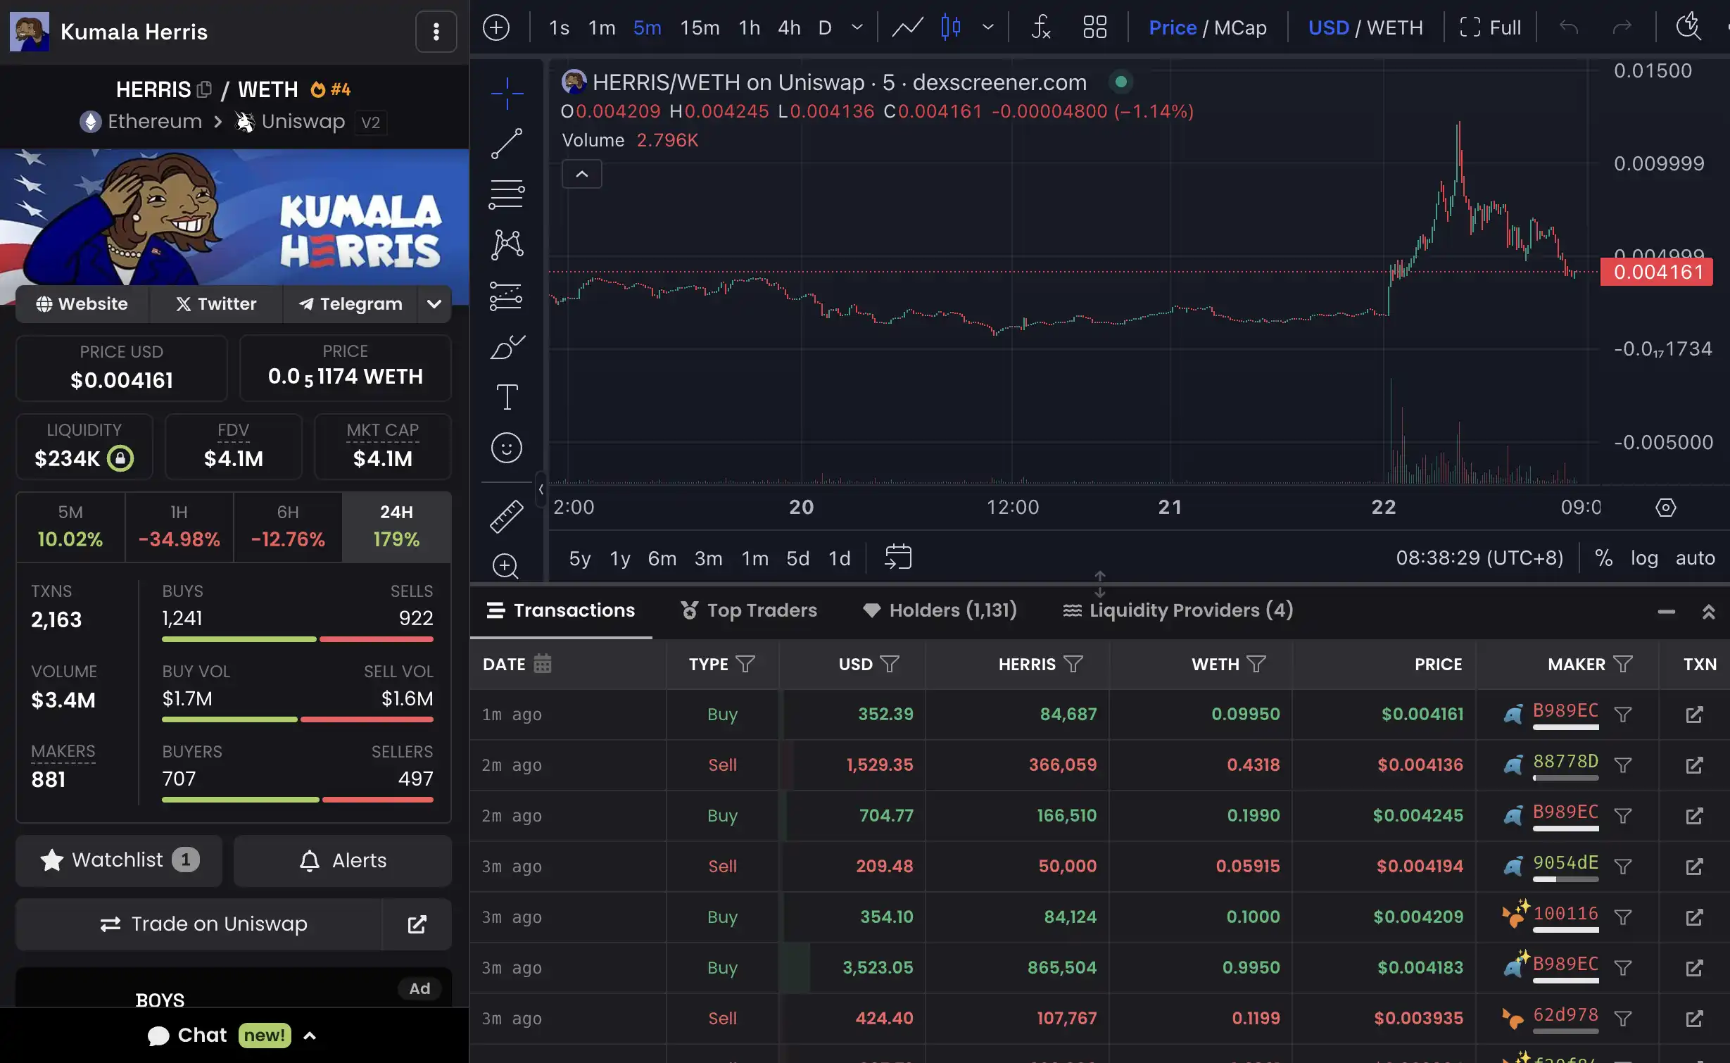Click the multi-chart layout icon

[x=1094, y=28]
